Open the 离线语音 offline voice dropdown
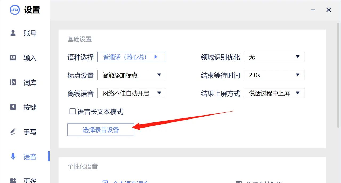 [132, 93]
